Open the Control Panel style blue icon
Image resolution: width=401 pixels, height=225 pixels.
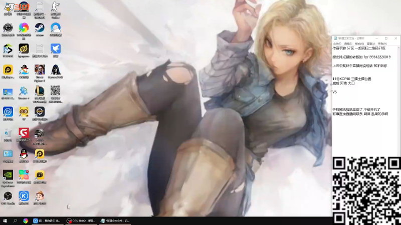pyautogui.click(x=8, y=154)
